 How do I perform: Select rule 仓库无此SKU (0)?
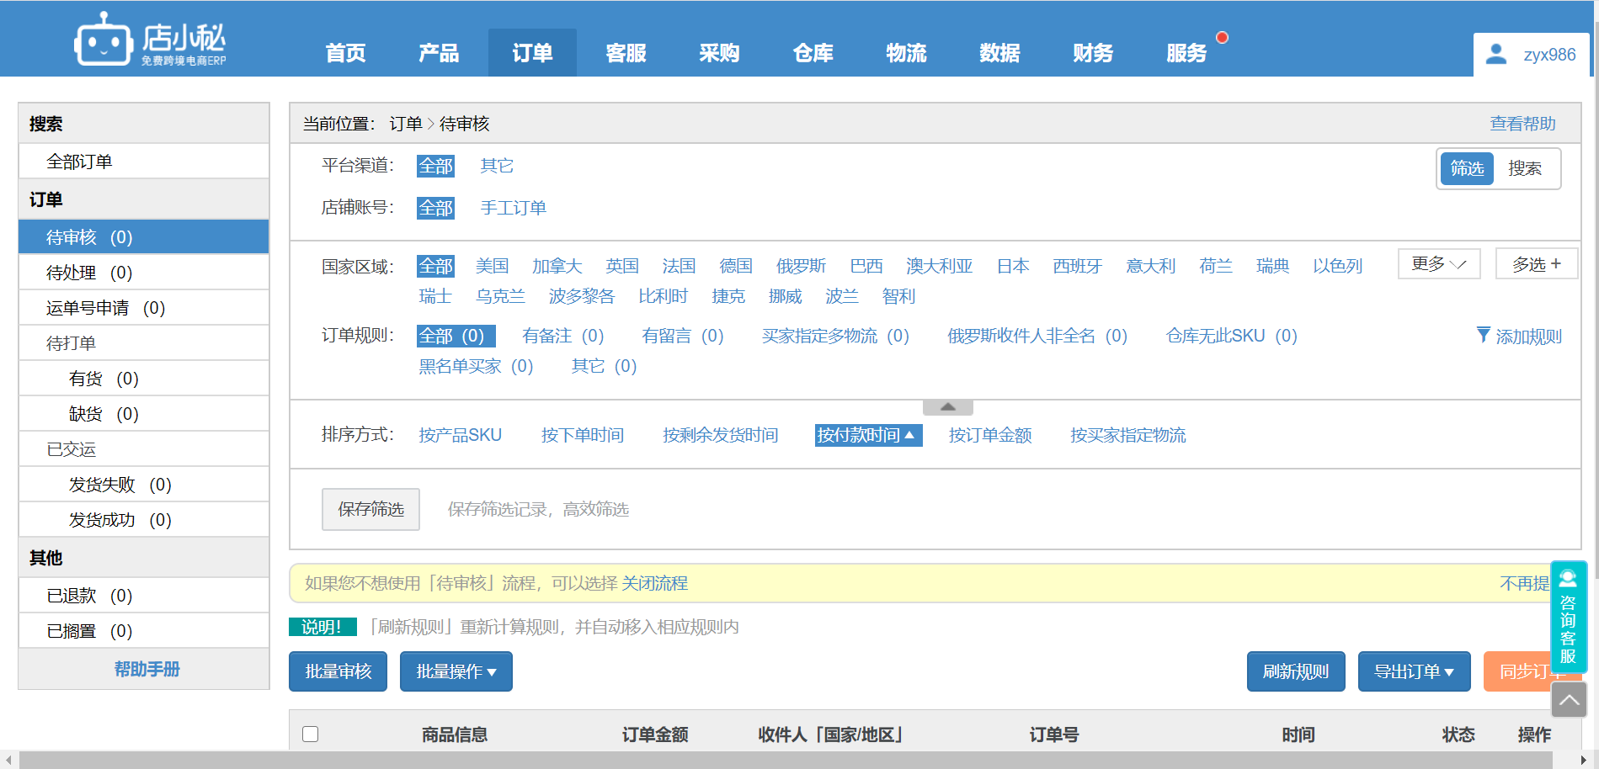pos(1231,336)
